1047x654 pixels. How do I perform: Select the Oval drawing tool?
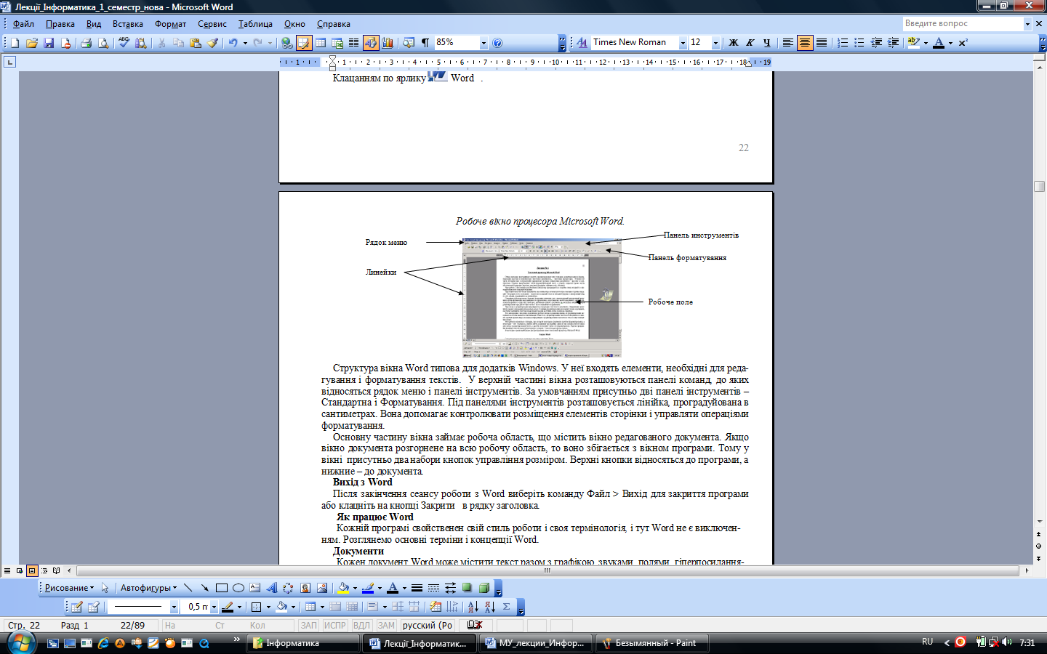(238, 588)
